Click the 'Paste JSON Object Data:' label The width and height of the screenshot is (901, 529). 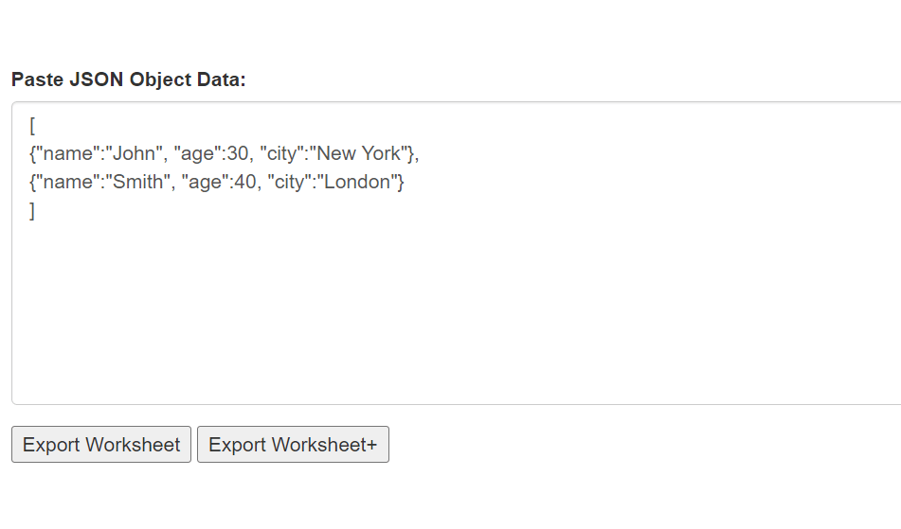click(x=128, y=79)
